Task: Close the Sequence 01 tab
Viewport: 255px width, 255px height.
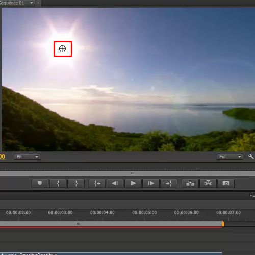Action: pos(38,3)
